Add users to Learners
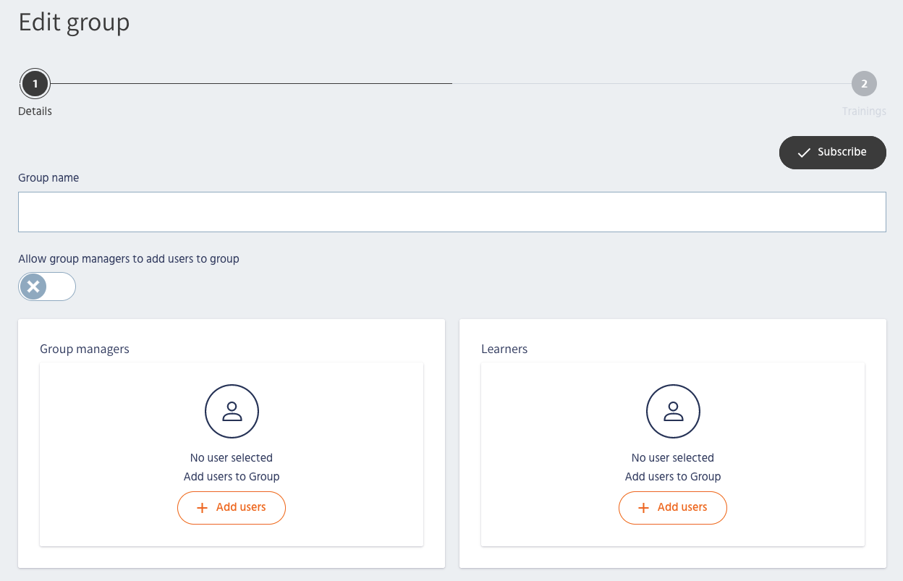903x581 pixels. pyautogui.click(x=673, y=508)
